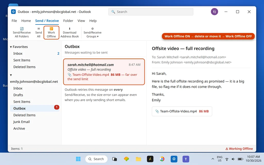Open the account's Sent Items folder
Screen dimensions: 264x165
pos(35,102)
